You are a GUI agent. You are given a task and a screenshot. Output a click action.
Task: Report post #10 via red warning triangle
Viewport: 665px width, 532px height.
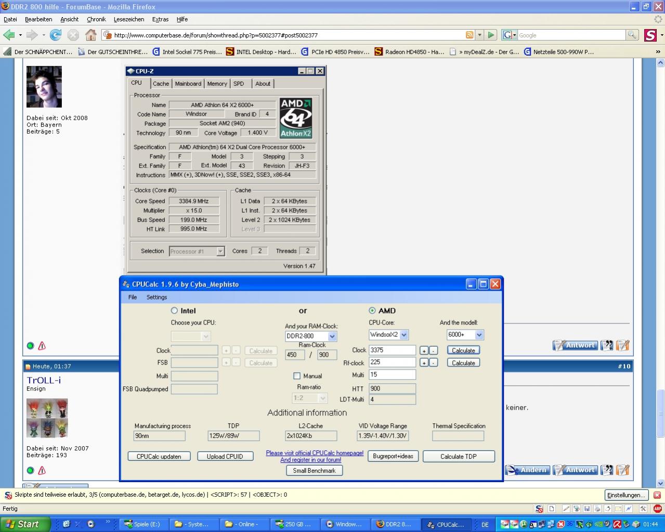42,470
